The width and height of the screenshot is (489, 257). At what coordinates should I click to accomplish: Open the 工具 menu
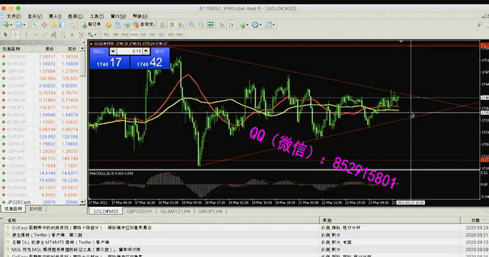pyautogui.click(x=96, y=16)
